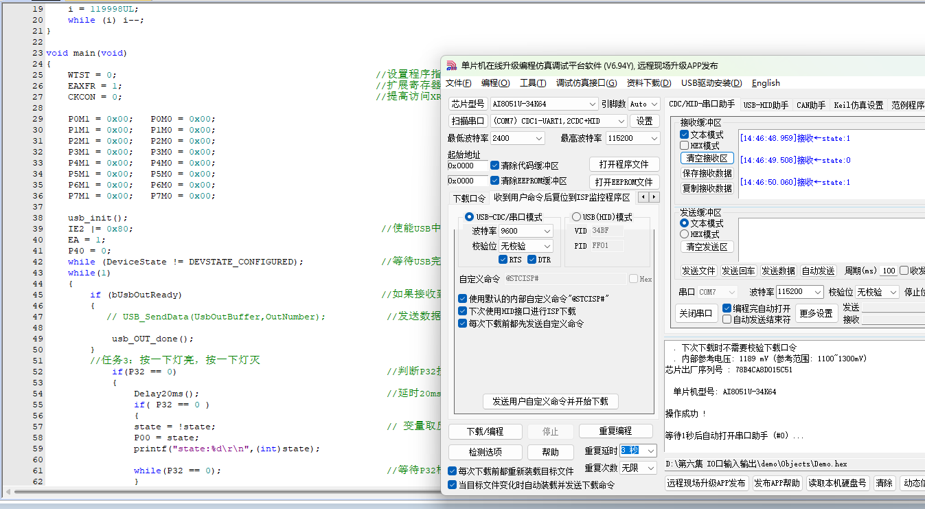
Task: Open the 波特率 9600 dropdown
Action: tap(525, 231)
